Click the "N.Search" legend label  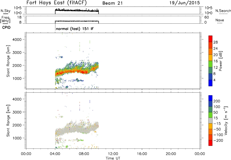coord(223,11)
